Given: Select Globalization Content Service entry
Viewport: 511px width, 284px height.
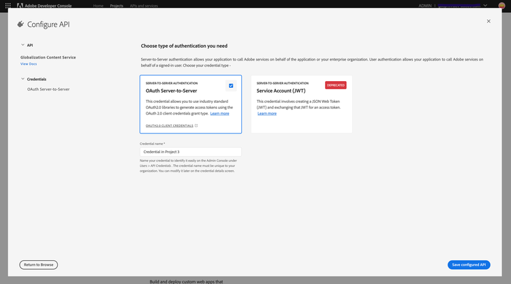Looking at the screenshot, I should 48,57.
